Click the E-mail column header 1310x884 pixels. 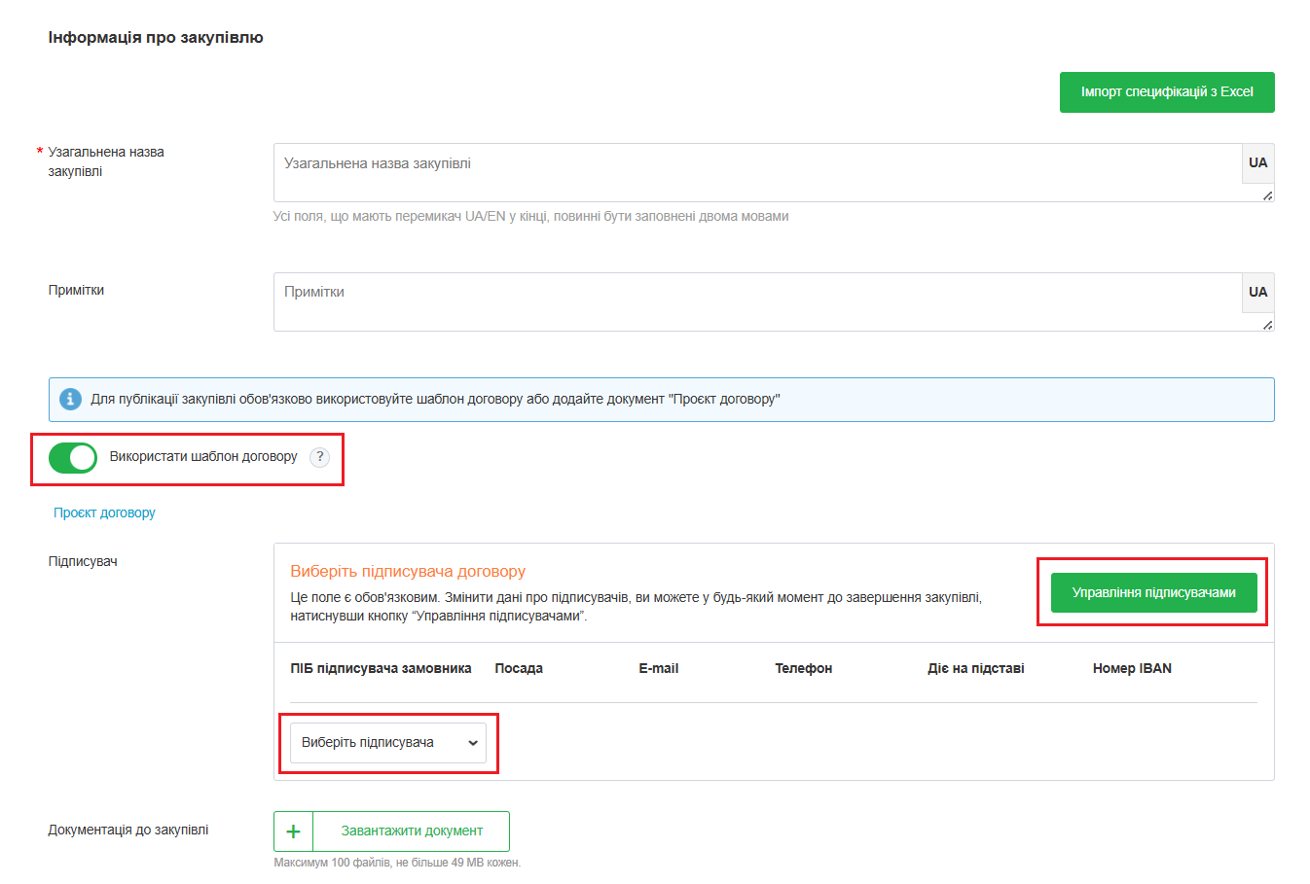[658, 669]
